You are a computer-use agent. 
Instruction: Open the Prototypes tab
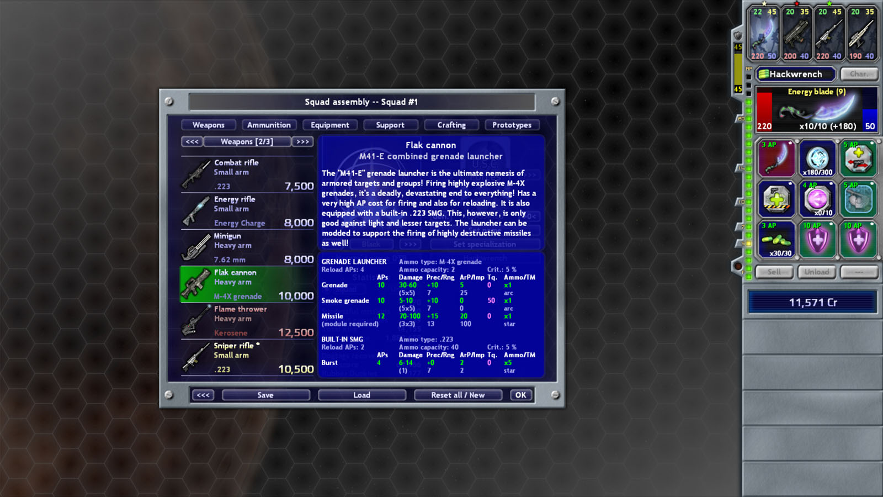(x=512, y=125)
